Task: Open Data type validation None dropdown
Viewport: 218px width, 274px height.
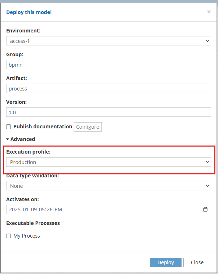Action: (x=109, y=186)
